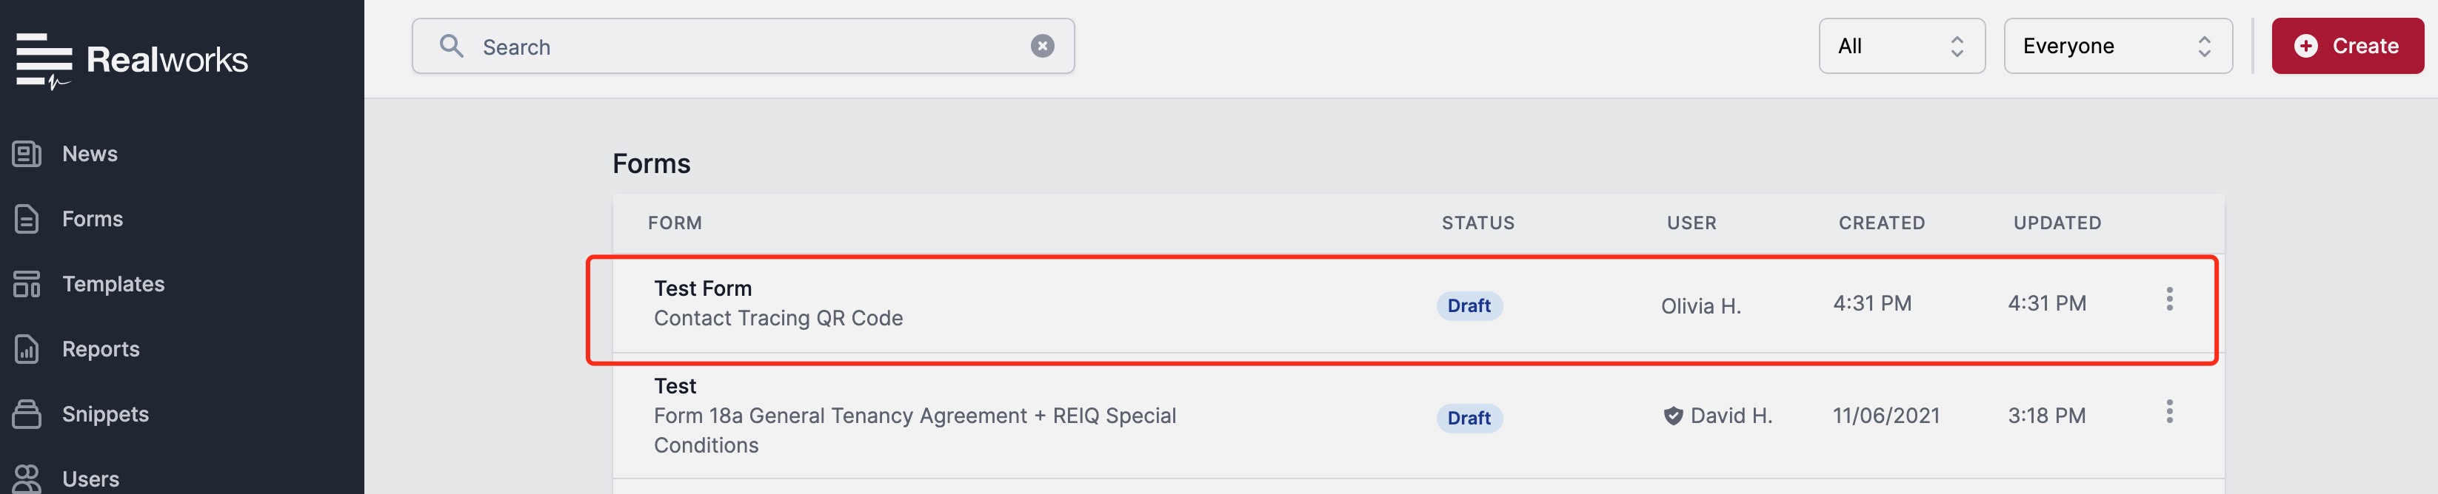Click inside the Search input field
Image resolution: width=2438 pixels, height=494 pixels.
point(743,47)
